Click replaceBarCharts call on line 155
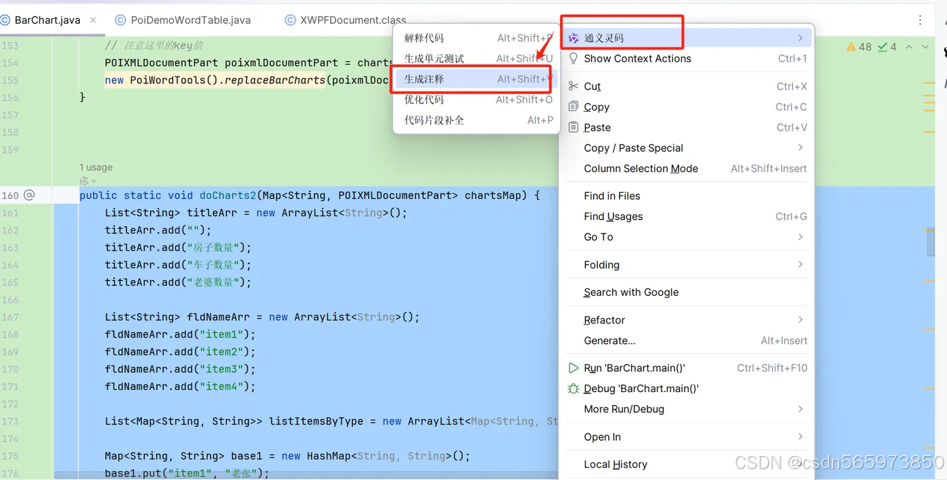 [x=275, y=80]
